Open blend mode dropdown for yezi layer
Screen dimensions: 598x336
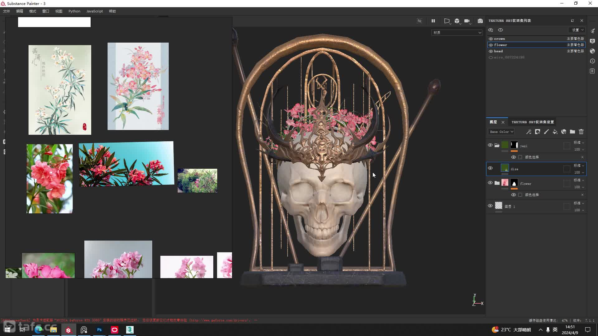click(x=579, y=142)
